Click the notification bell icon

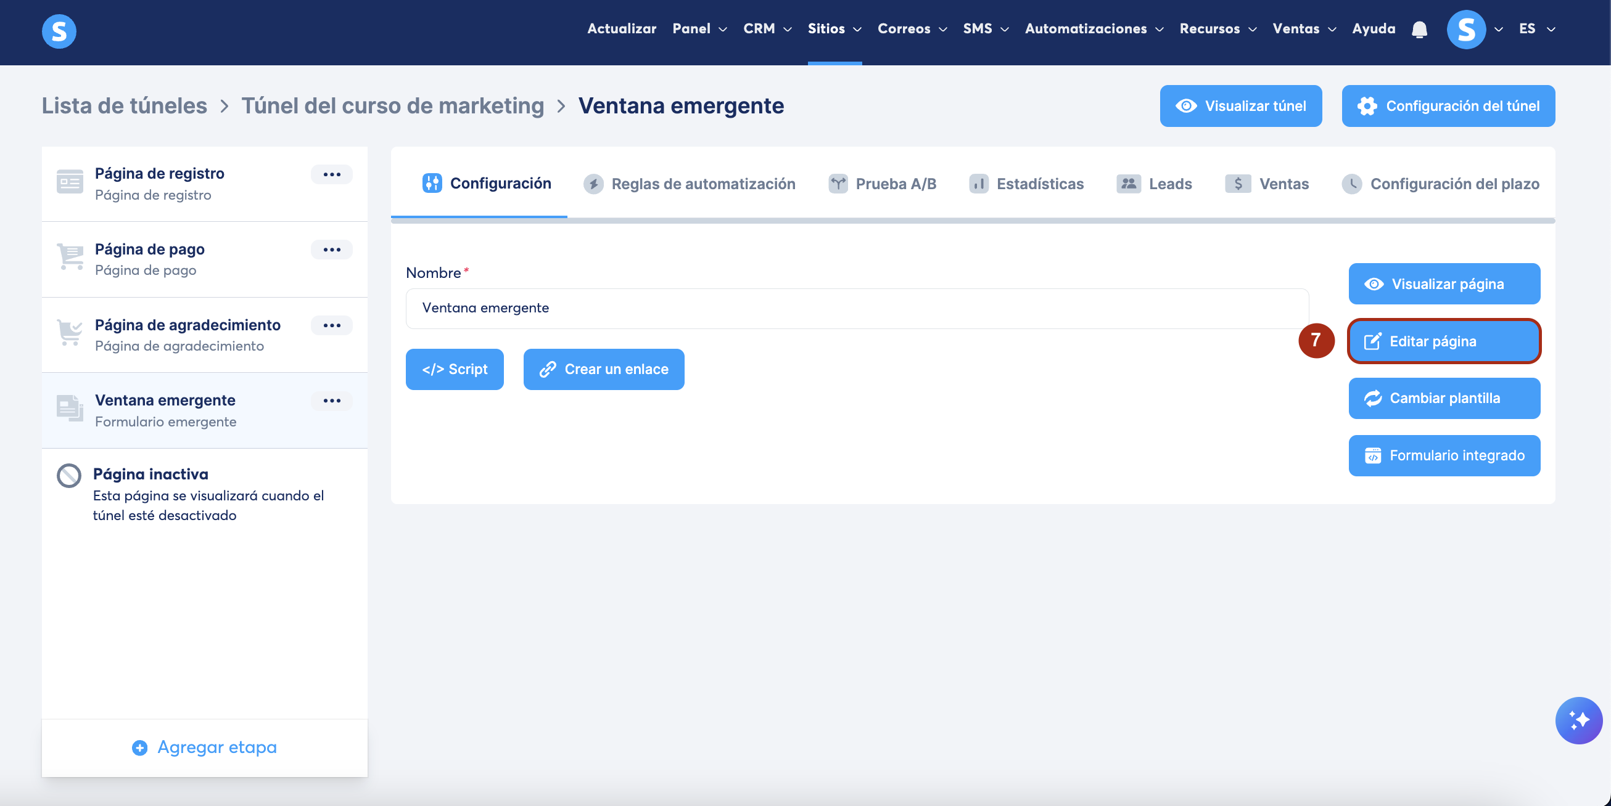(x=1419, y=30)
